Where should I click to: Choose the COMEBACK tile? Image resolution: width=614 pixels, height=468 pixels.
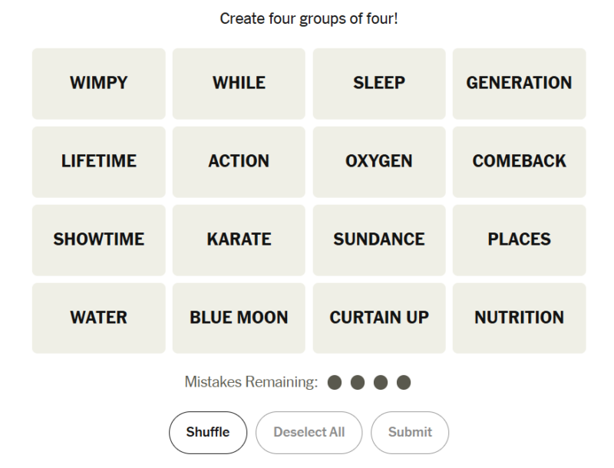pos(520,162)
